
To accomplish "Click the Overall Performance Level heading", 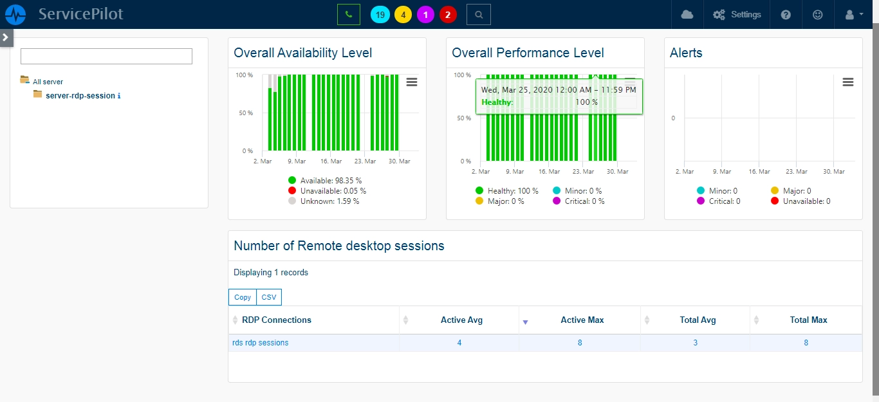I will click(x=528, y=53).
